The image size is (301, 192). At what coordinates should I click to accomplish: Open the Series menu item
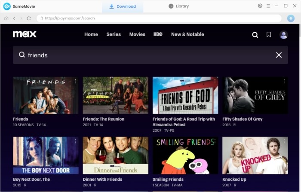[x=114, y=34]
